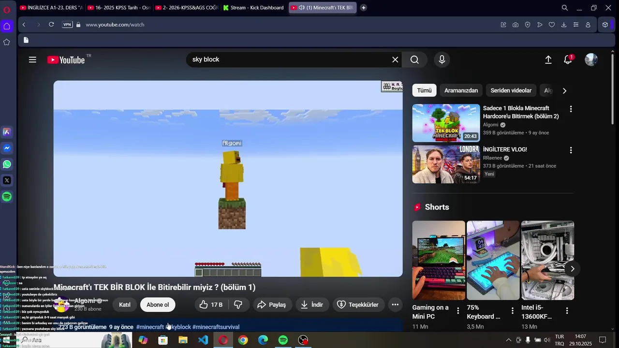
Task: Clear the sky block search text
Action: pyautogui.click(x=395, y=59)
